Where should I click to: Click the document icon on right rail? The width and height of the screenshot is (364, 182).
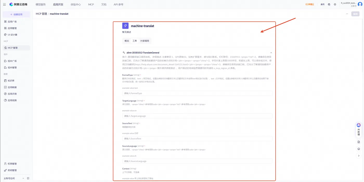pos(359,142)
